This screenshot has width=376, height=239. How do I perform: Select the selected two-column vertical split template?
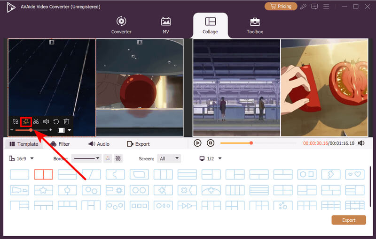(43, 174)
